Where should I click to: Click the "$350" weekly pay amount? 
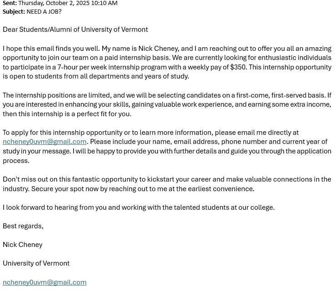(x=238, y=67)
